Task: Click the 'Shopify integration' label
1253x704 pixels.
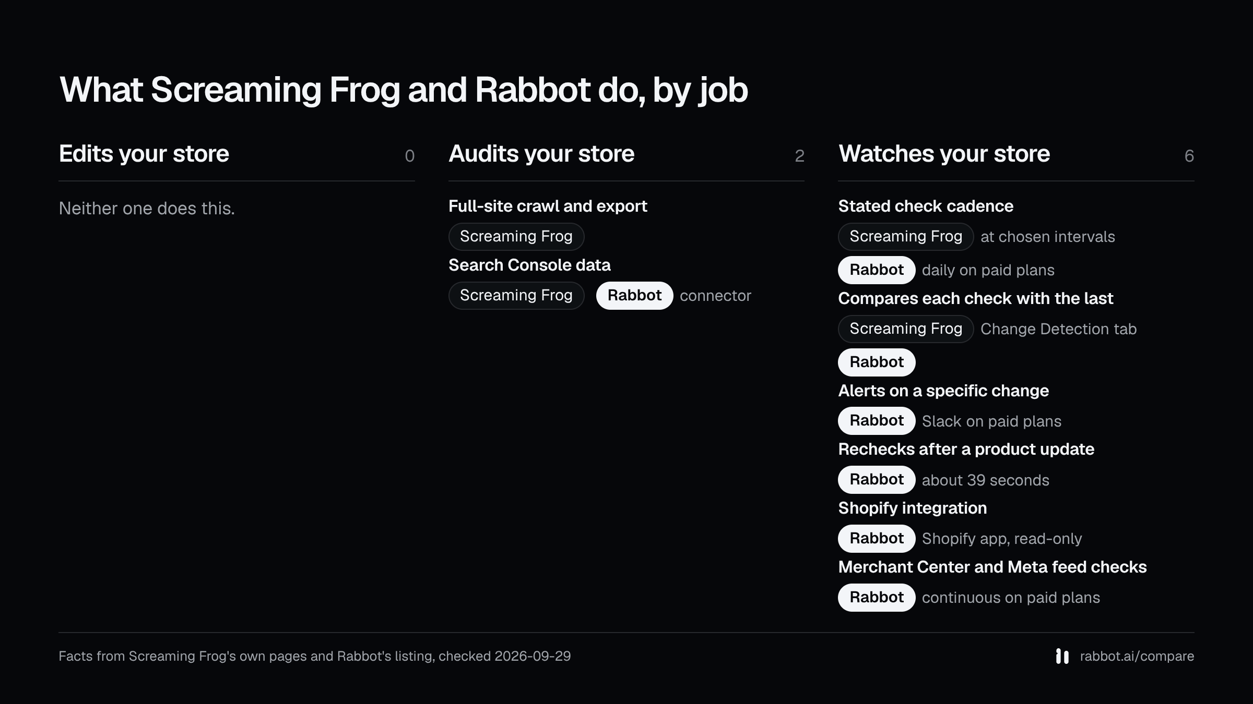Action: (913, 508)
